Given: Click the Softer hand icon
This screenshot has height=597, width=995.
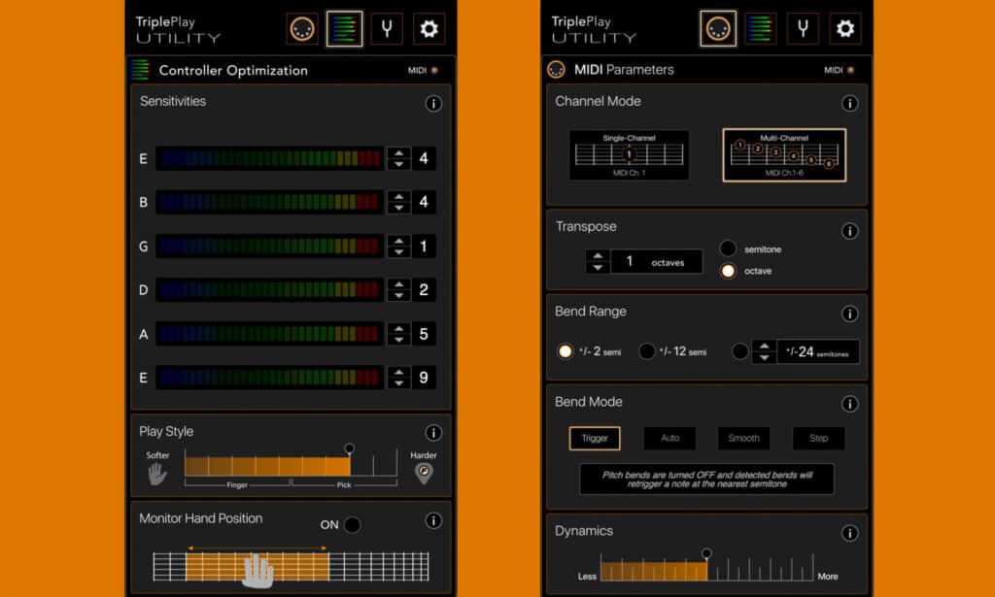Looking at the screenshot, I should pyautogui.click(x=156, y=474).
